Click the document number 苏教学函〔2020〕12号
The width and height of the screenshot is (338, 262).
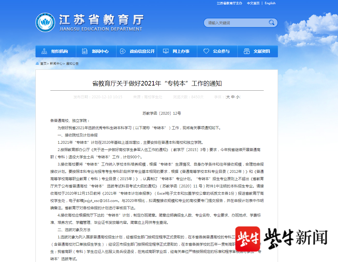pyautogui.click(x=162, y=113)
